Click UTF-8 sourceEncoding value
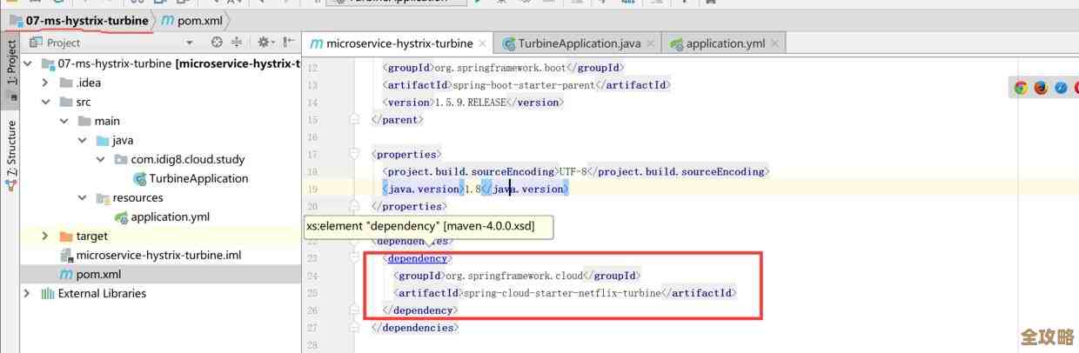This screenshot has width=1079, height=353. (x=572, y=171)
